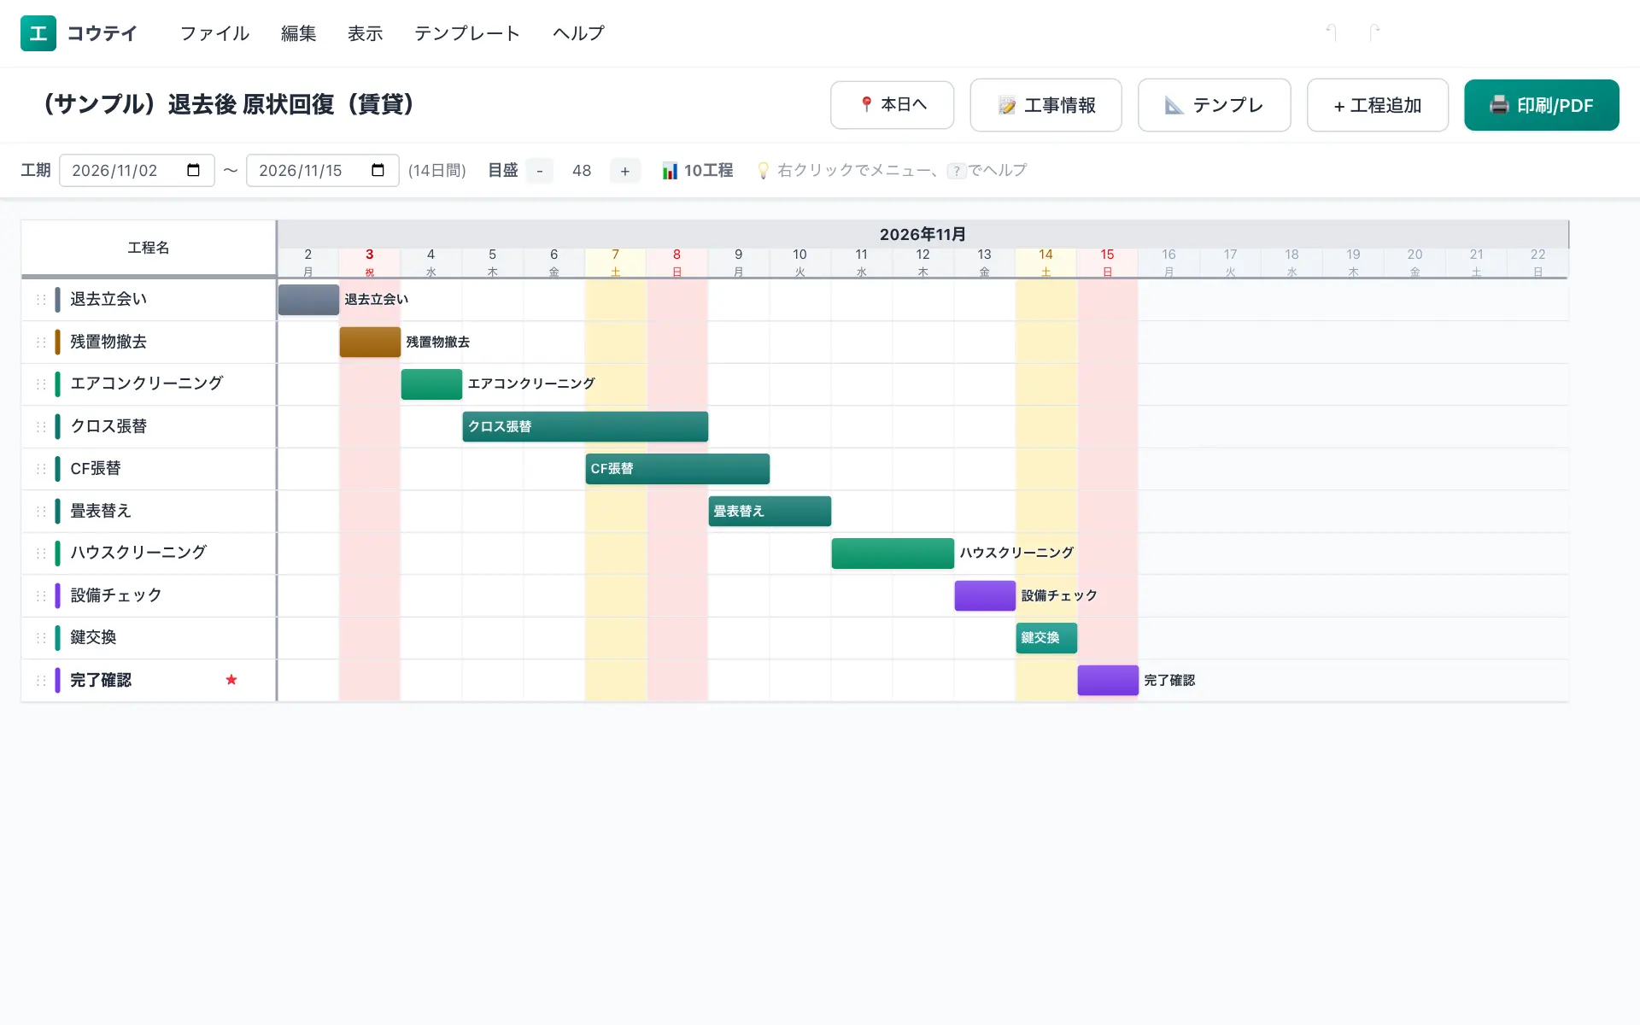1640x1025 pixels.
Task: Click the brown color tag of 残置物撤去
Action: tap(57, 342)
